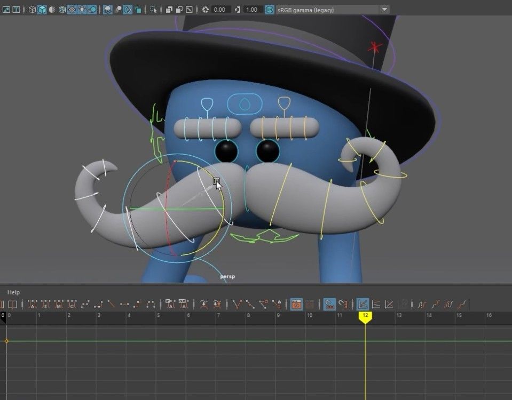Click the Stepped tangents icon
Screen dimensions: 512x400
(x=137, y=305)
